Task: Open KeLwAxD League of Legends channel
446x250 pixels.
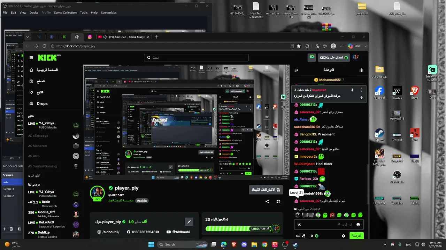Action: tap(54, 224)
